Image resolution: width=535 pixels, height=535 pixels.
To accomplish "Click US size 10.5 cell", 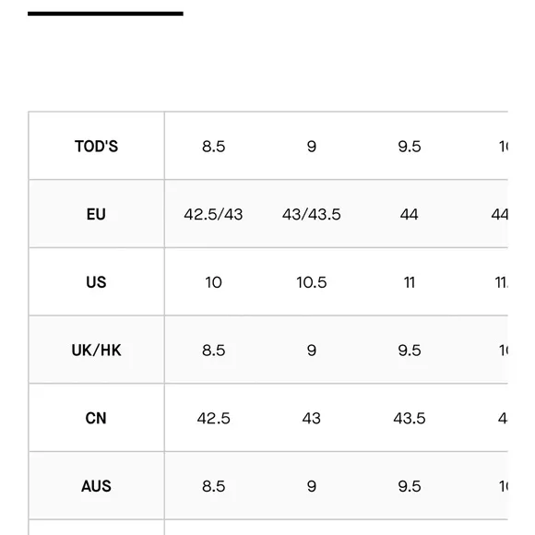I will point(312,282).
